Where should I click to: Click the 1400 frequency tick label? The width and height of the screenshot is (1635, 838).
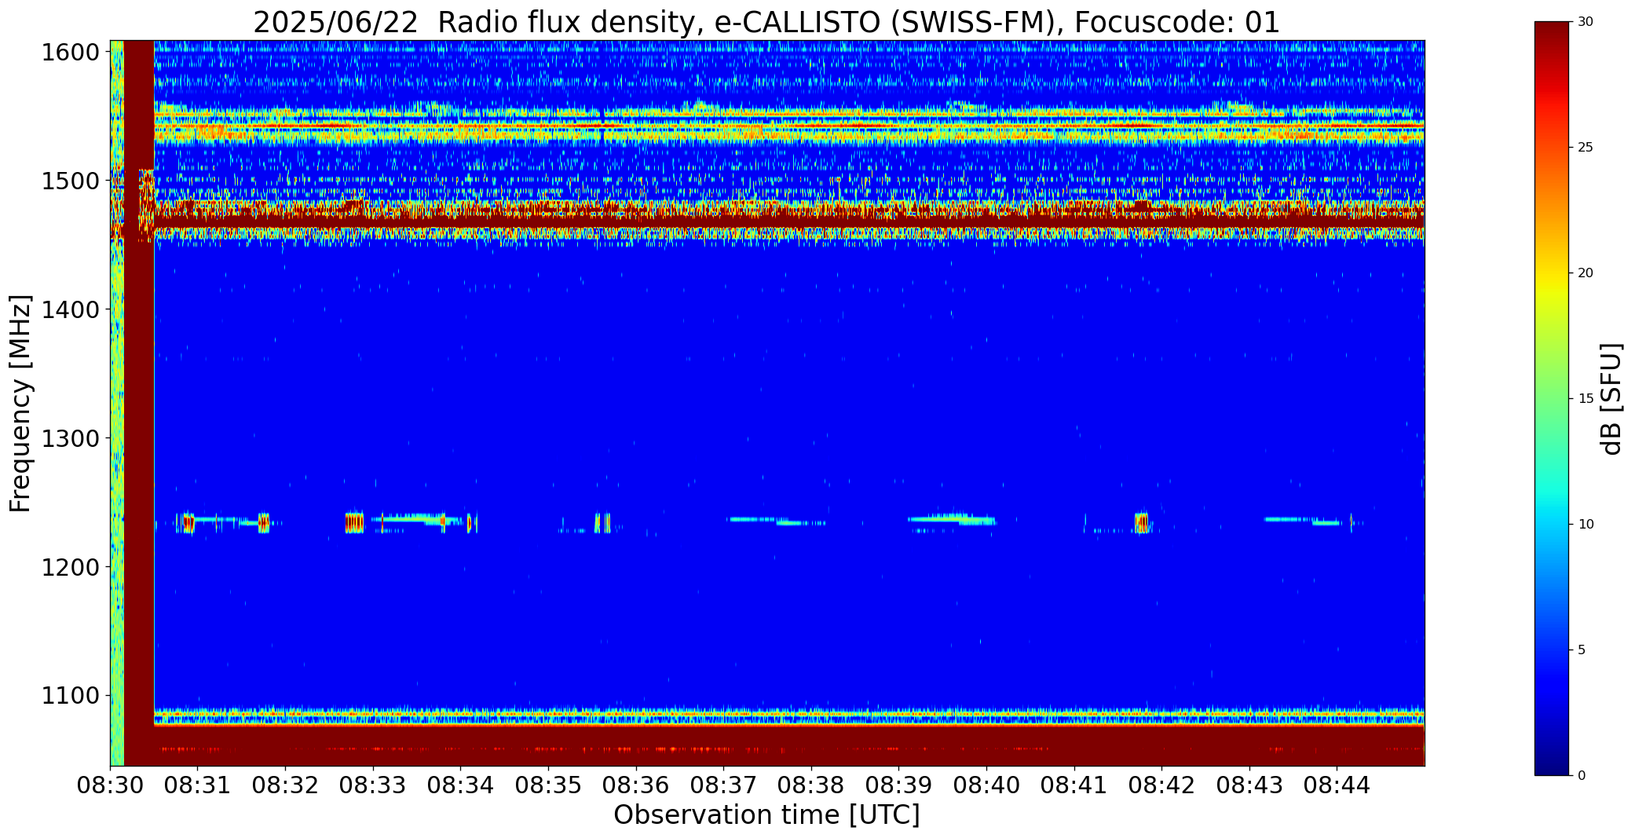71,310
